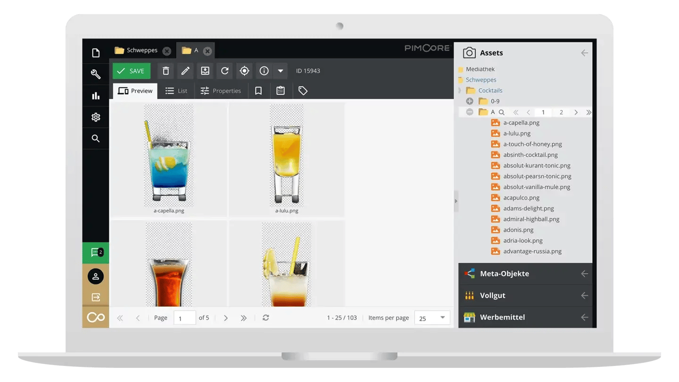
Task: Collapse the A folder in the asset tree
Action: [x=470, y=112]
